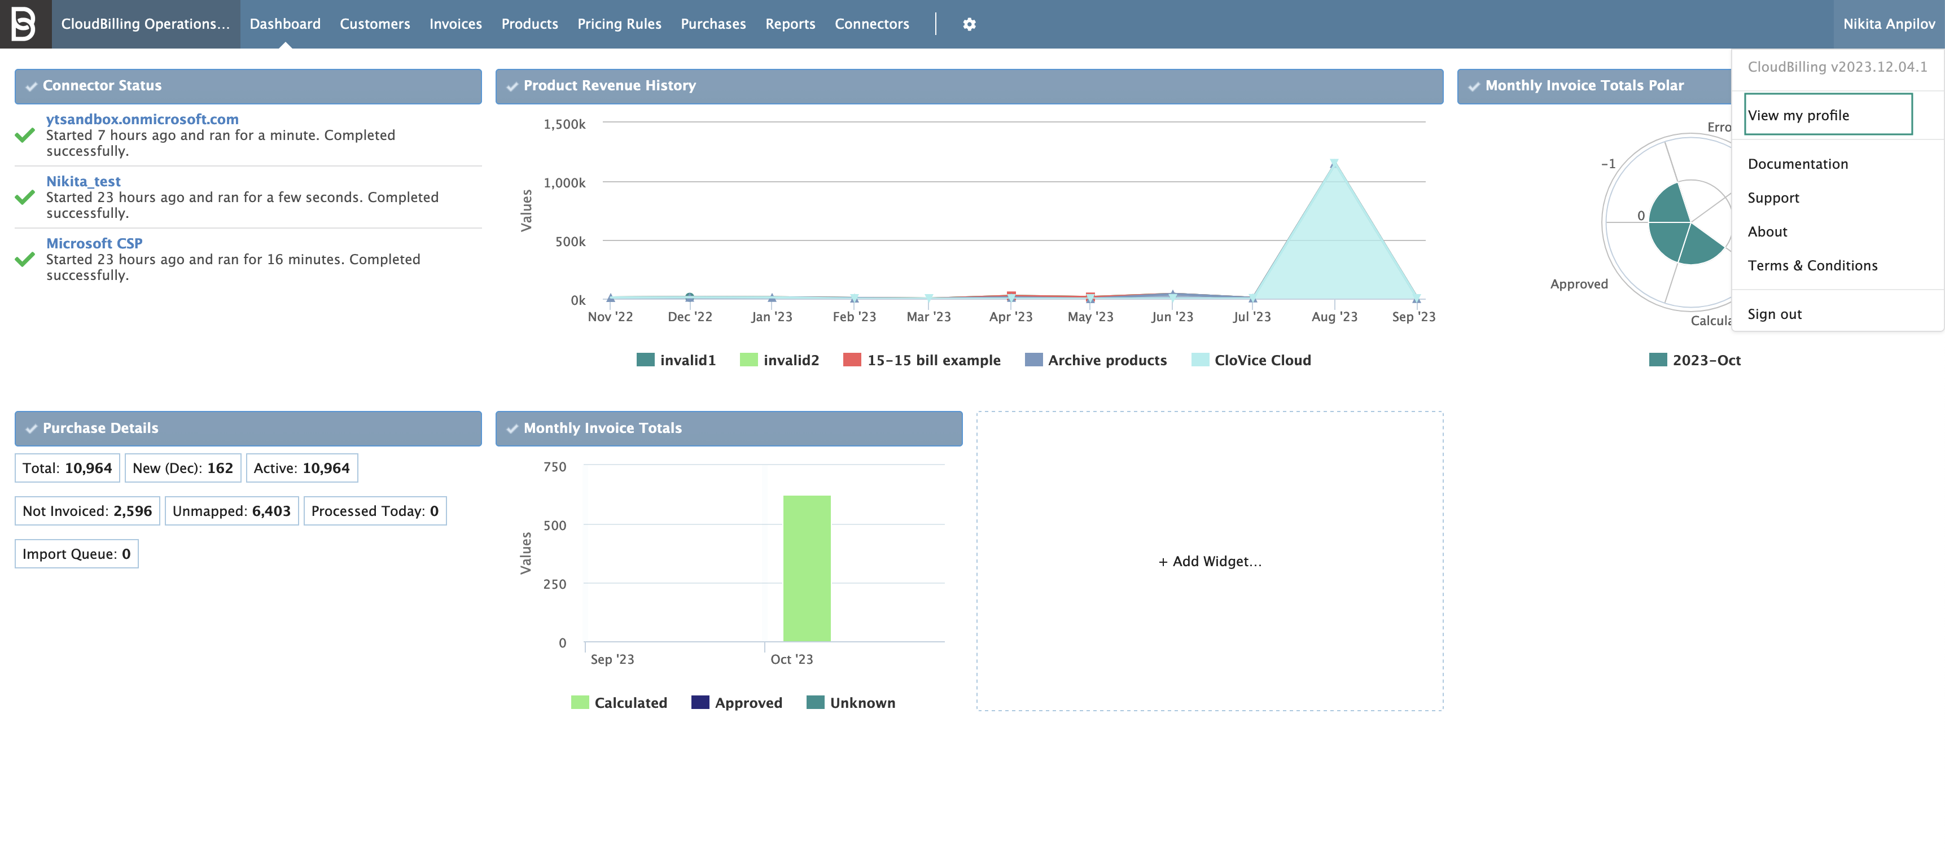
Task: Open the Pricing Rules tab
Action: click(x=619, y=23)
